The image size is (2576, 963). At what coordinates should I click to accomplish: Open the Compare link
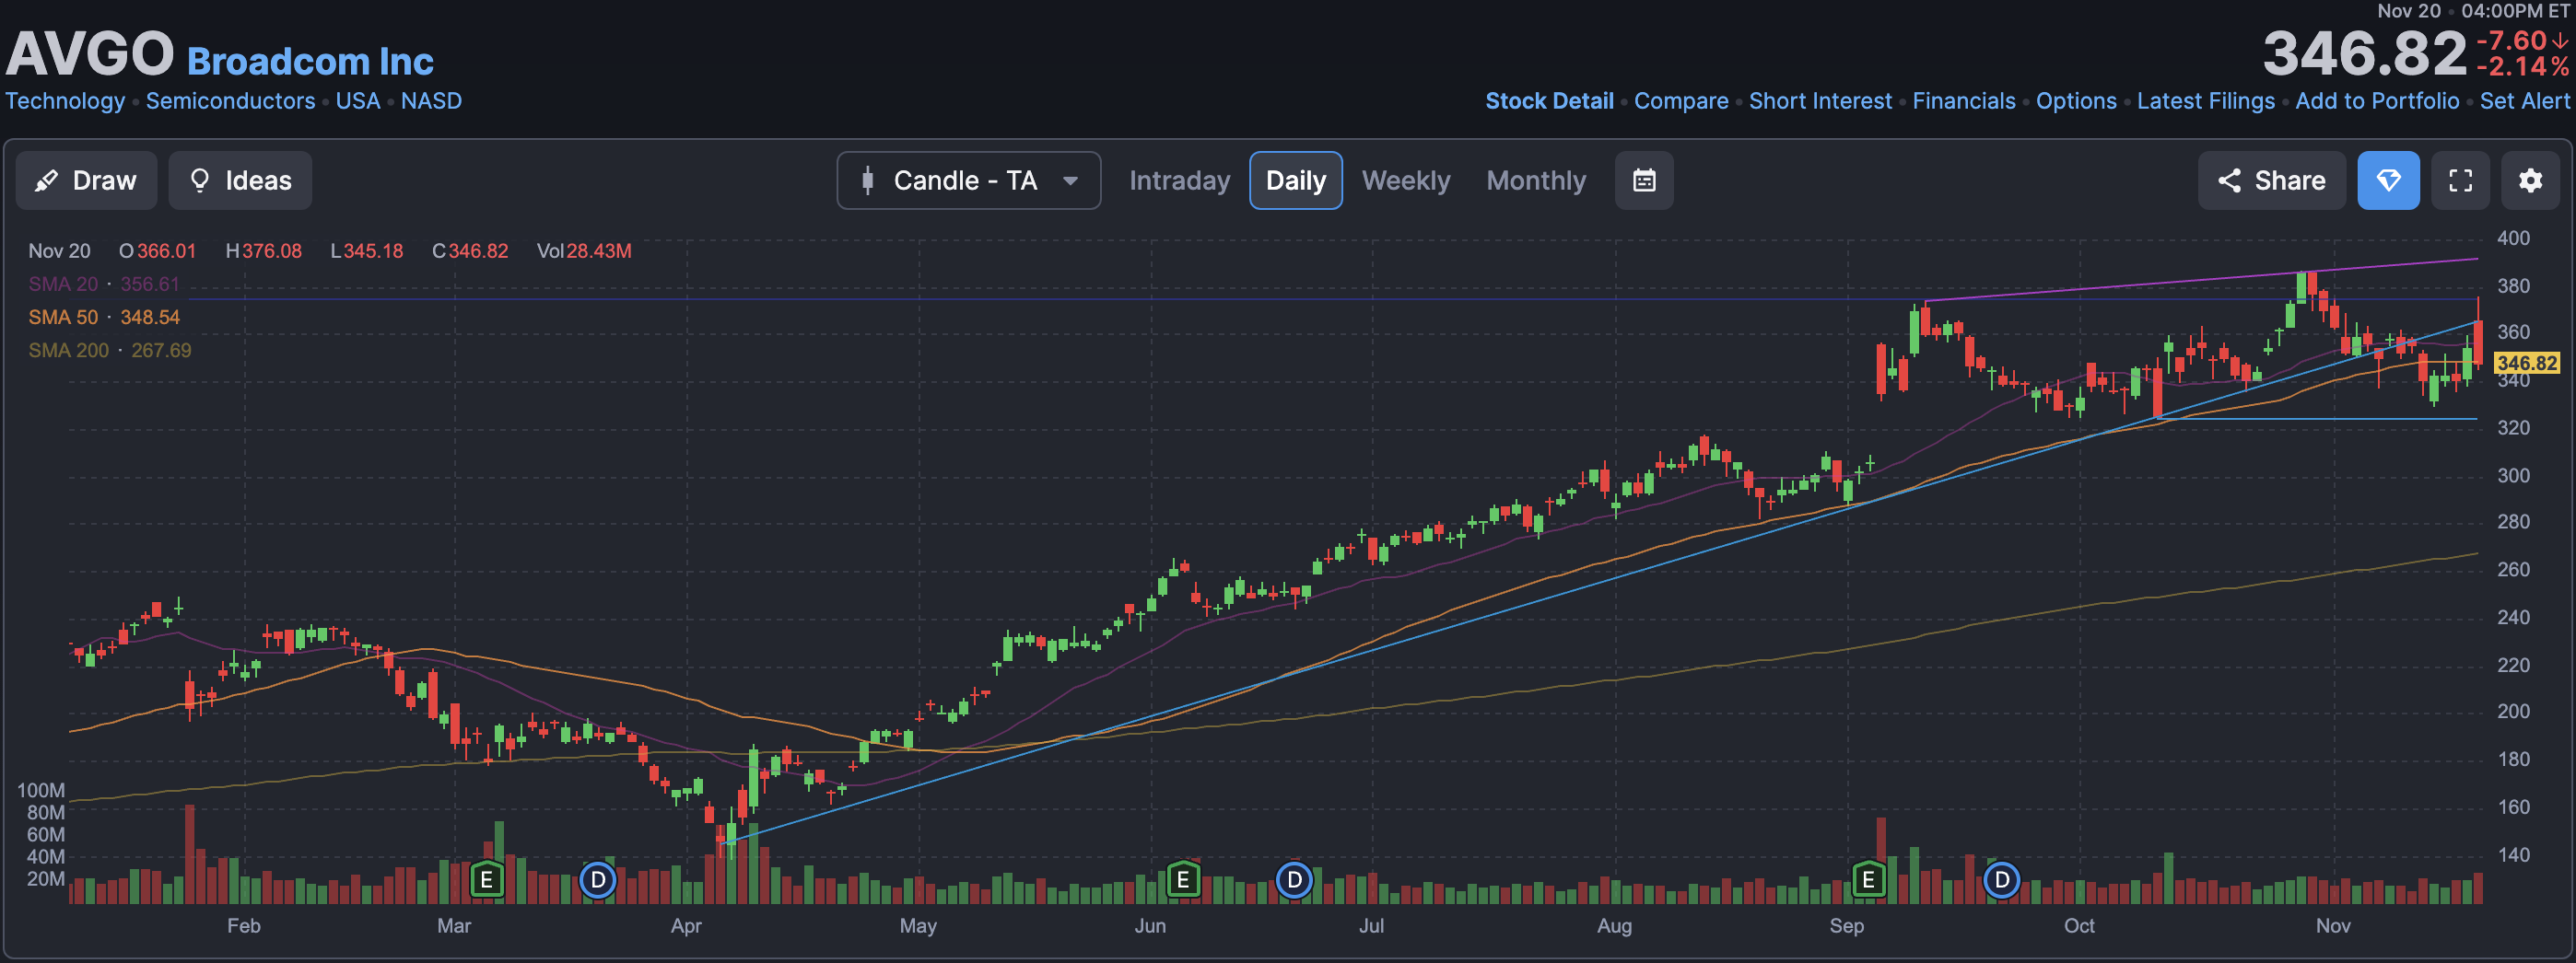point(1681,101)
